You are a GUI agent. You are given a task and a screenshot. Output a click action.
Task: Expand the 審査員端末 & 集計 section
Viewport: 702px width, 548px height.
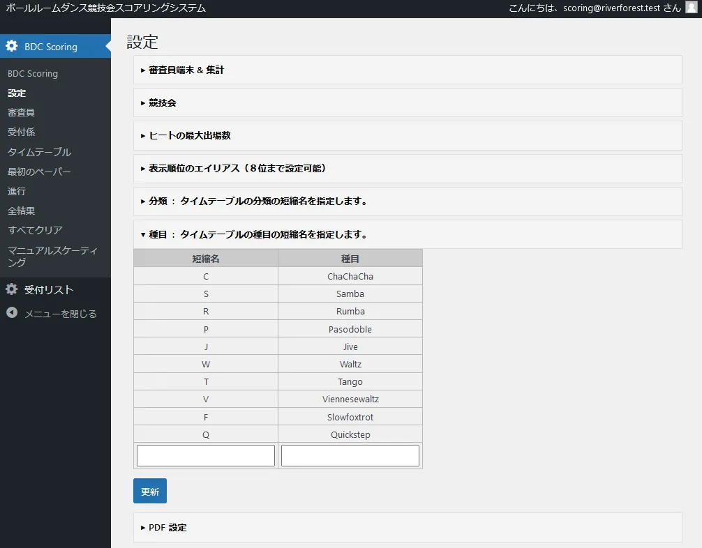click(186, 70)
